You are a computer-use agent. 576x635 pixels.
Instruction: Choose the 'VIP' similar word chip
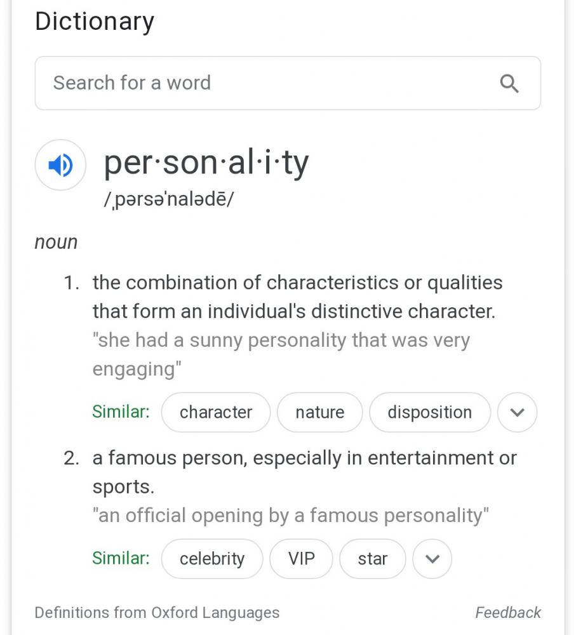(301, 559)
